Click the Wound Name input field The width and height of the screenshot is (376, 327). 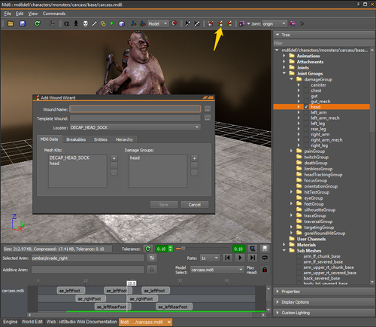(135, 108)
